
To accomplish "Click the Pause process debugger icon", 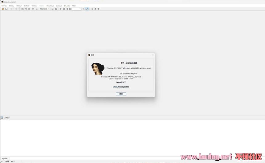I will click(64, 9).
